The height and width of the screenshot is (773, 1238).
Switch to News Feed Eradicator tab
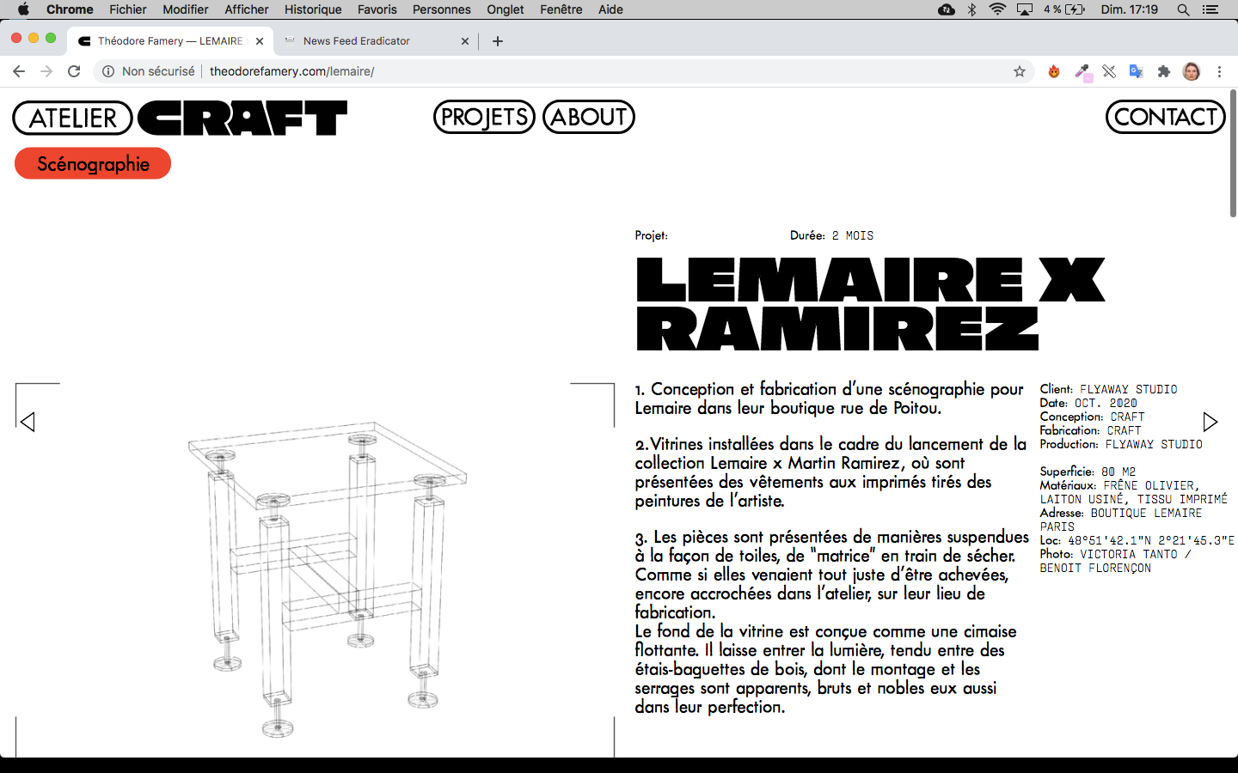(370, 41)
